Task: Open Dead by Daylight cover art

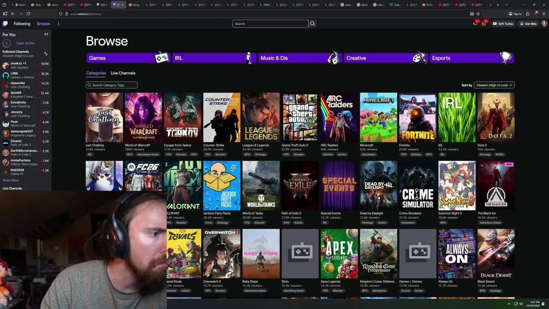Action: [378, 185]
